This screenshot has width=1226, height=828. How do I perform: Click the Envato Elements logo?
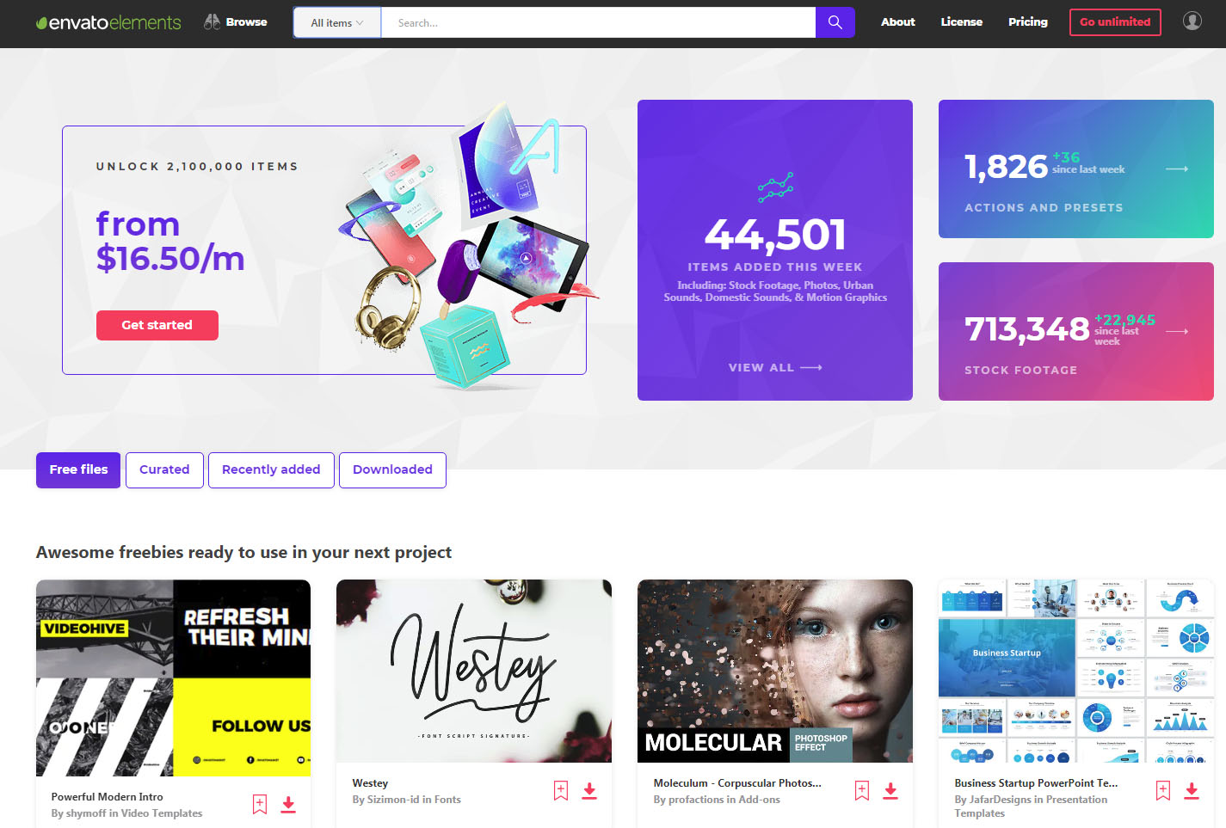pos(108,22)
